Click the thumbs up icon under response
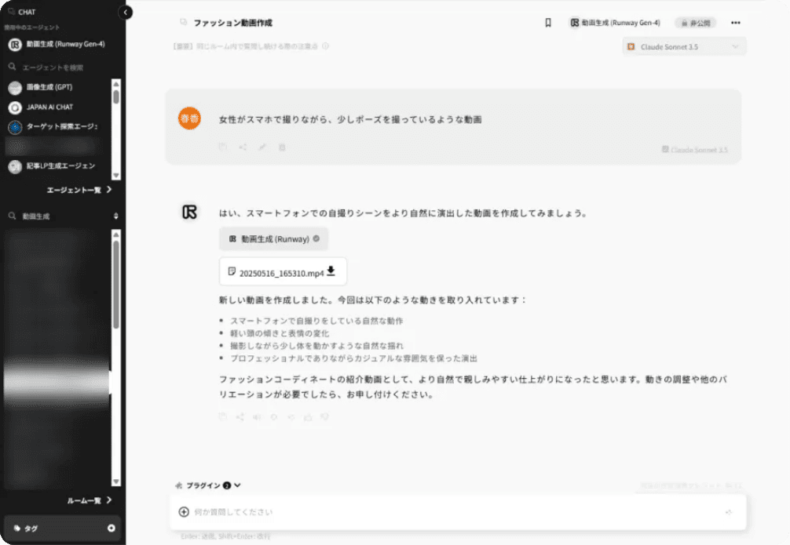This screenshot has height=545, width=790. (x=308, y=417)
